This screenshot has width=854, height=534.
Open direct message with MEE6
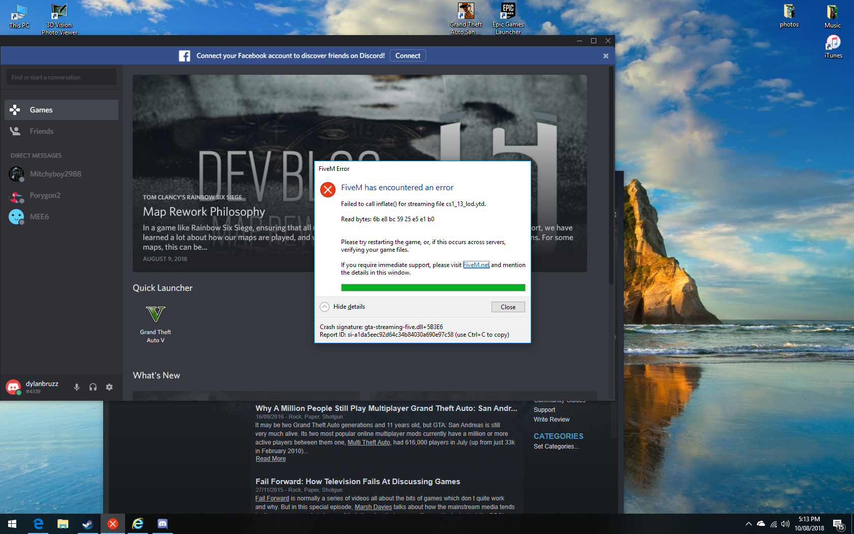click(x=62, y=217)
